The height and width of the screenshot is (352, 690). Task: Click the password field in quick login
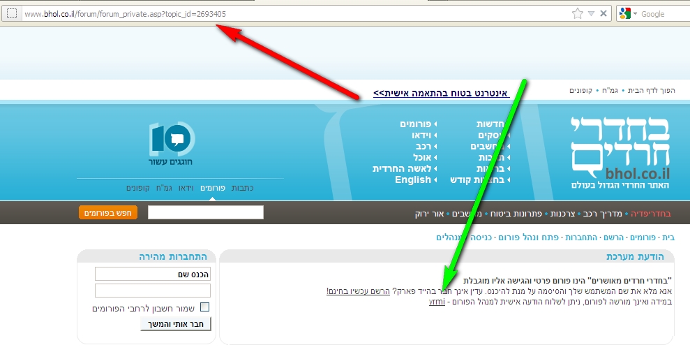tap(152, 291)
